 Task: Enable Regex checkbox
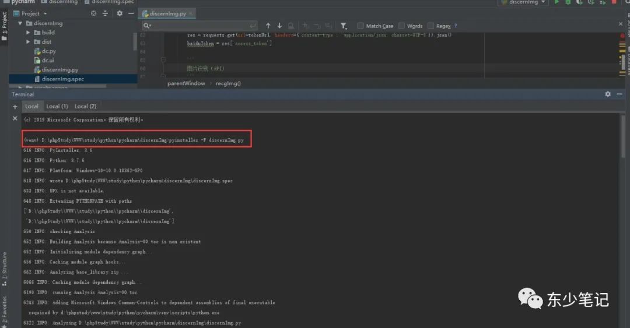tap(430, 26)
